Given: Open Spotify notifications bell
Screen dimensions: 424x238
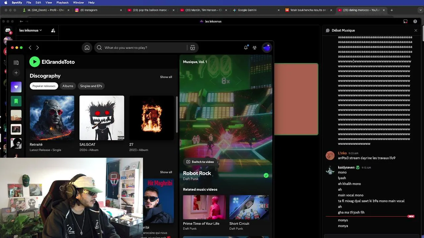Looking at the screenshot, I should [246, 48].
